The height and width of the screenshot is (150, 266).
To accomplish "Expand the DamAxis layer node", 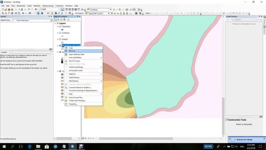I will (58, 27).
